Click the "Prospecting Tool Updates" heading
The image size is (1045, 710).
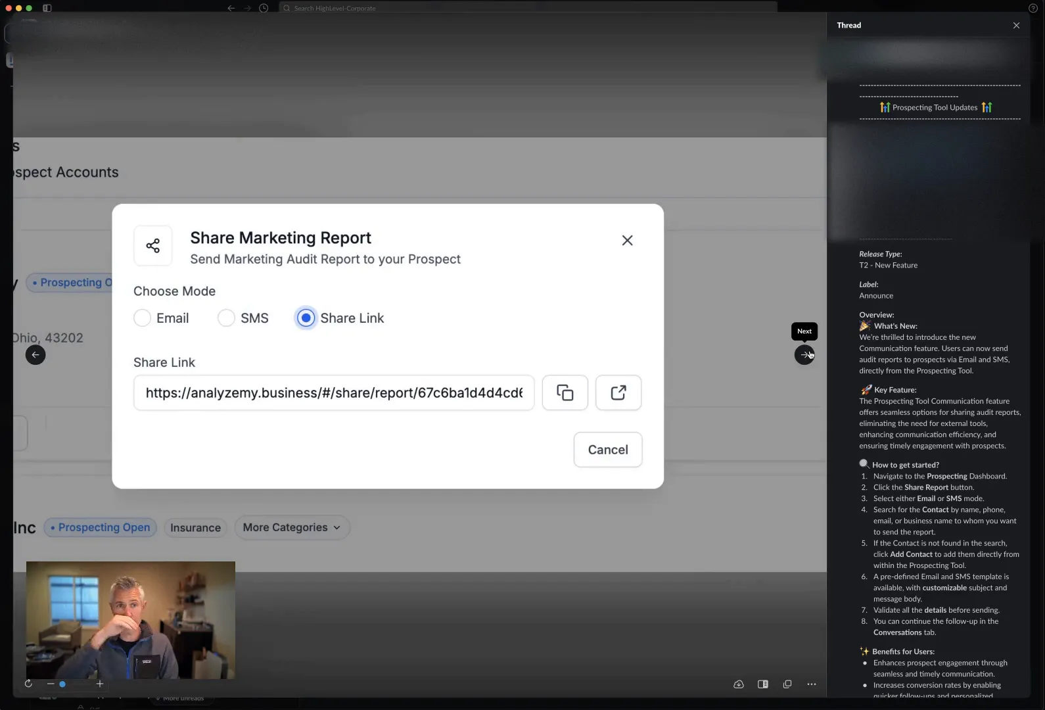point(935,108)
